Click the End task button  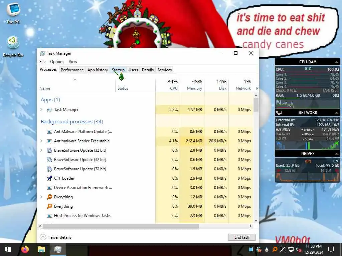[x=242, y=237]
